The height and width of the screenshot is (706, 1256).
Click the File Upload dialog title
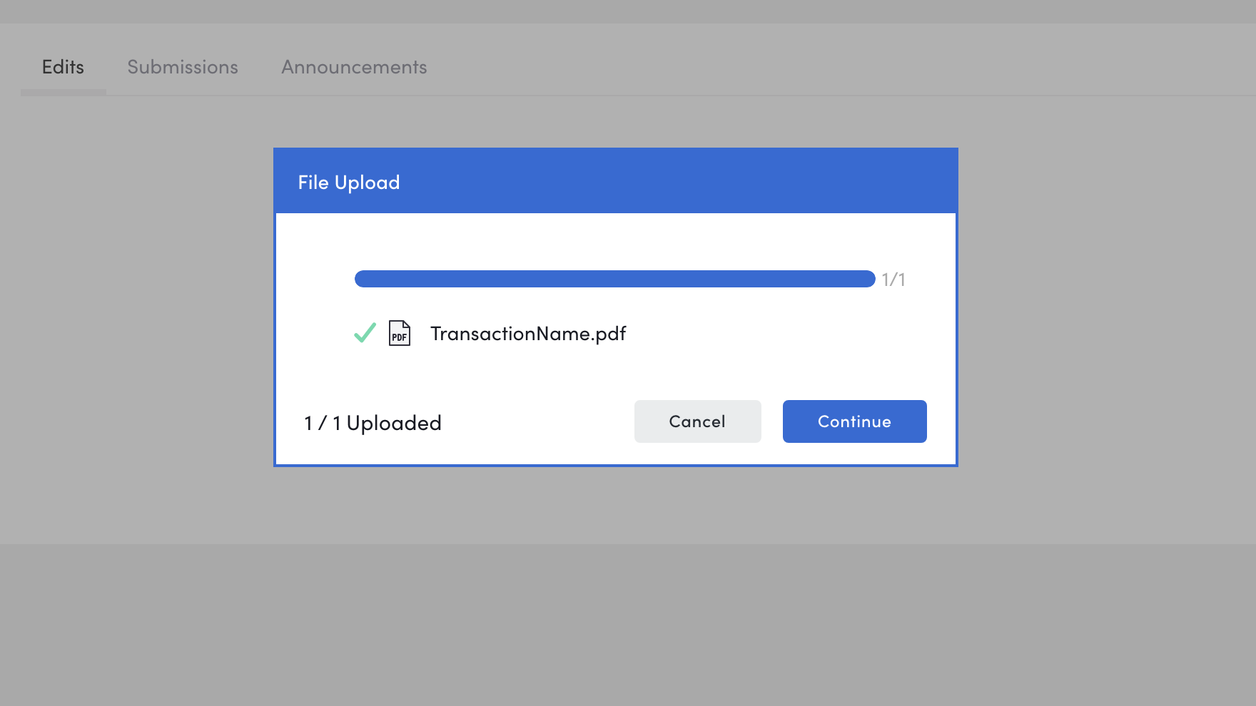click(349, 183)
